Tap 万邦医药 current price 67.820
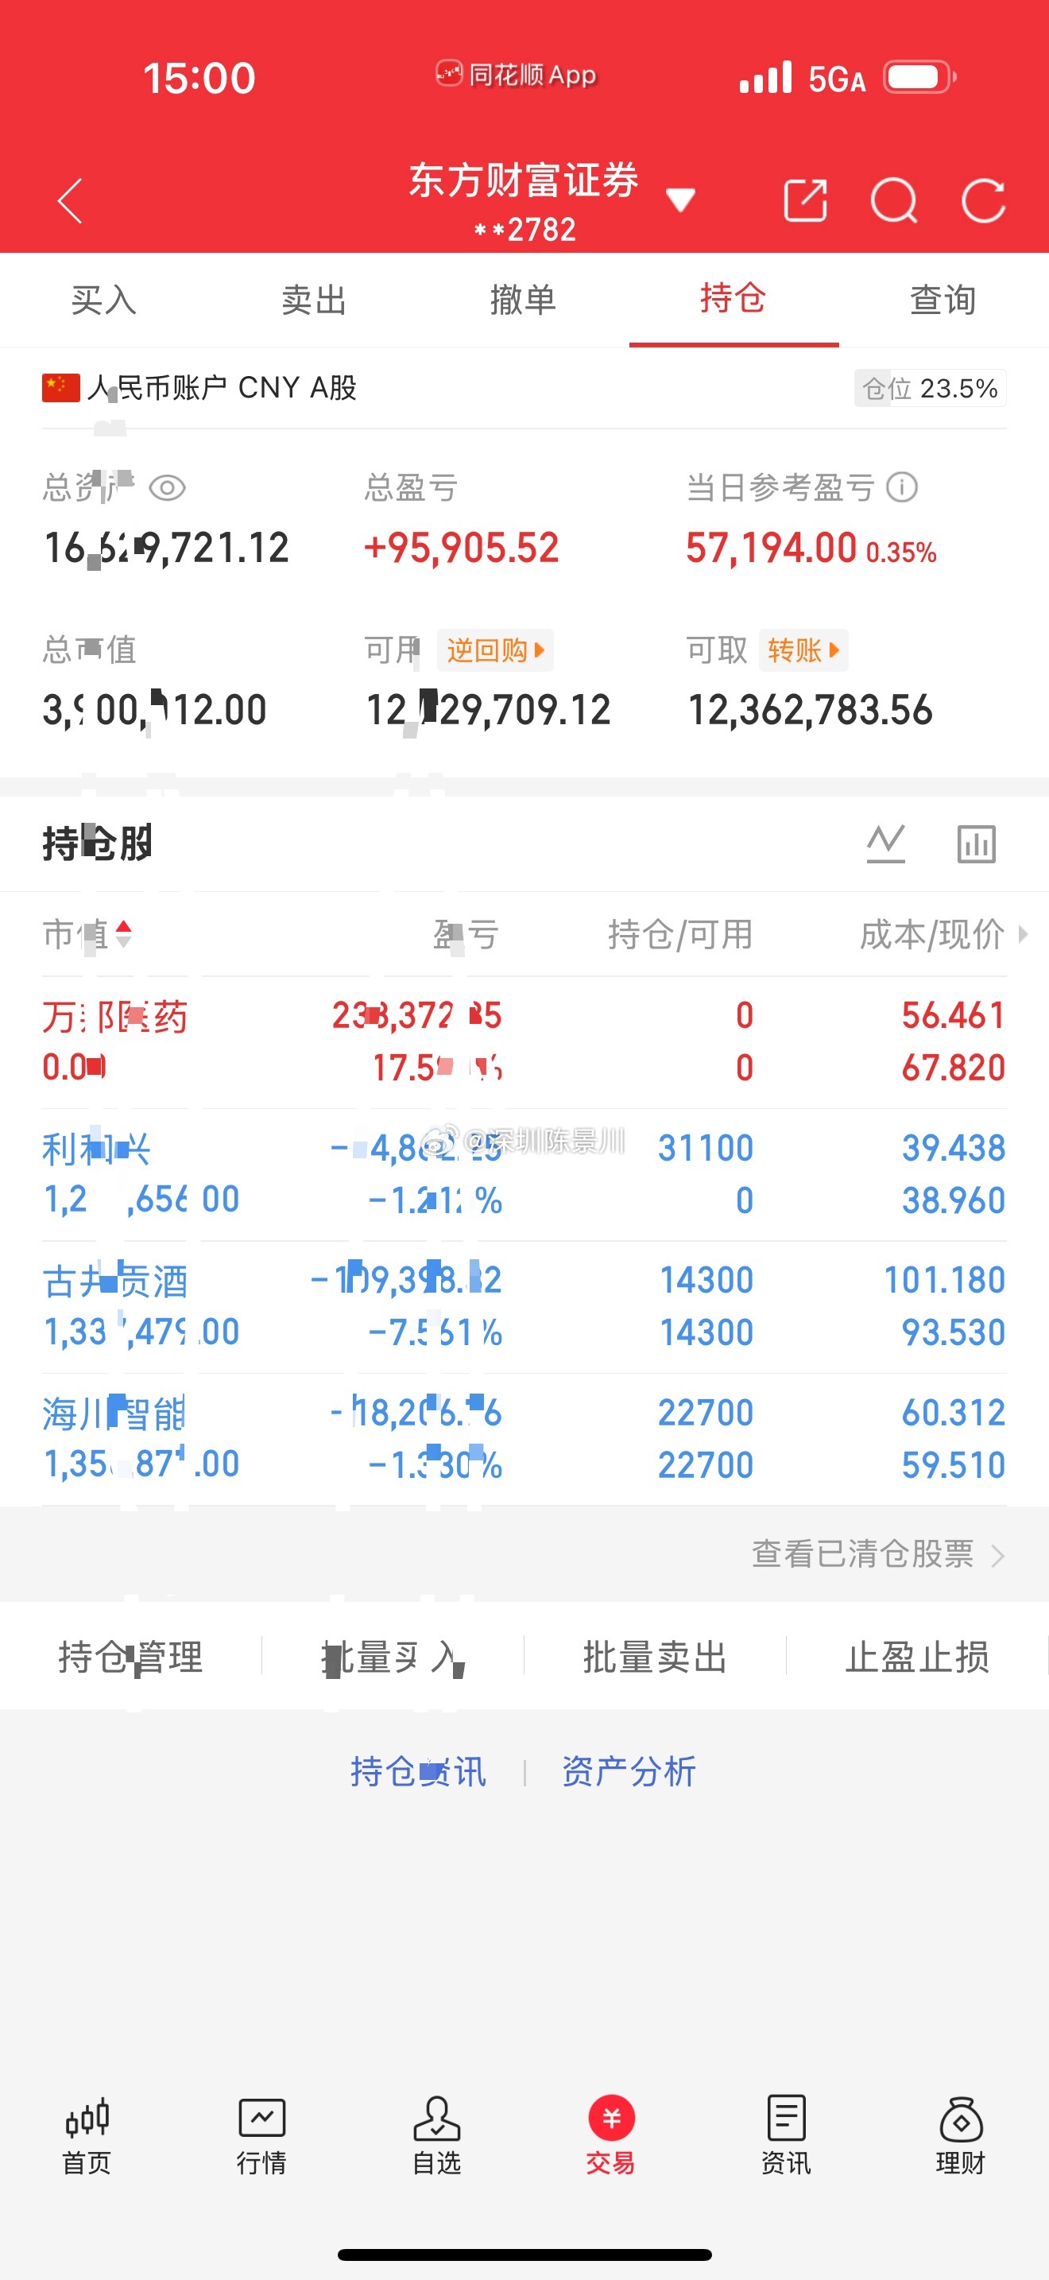The image size is (1049, 2280). click(954, 1068)
